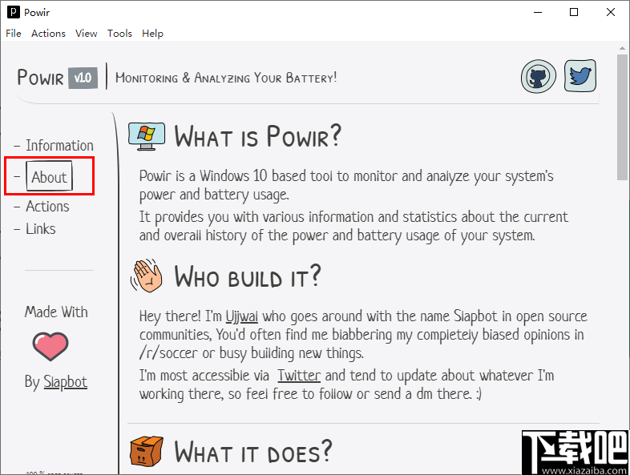630x475 pixels.
Task: Follow the Ujjwal hyperlink
Action: tap(242, 316)
